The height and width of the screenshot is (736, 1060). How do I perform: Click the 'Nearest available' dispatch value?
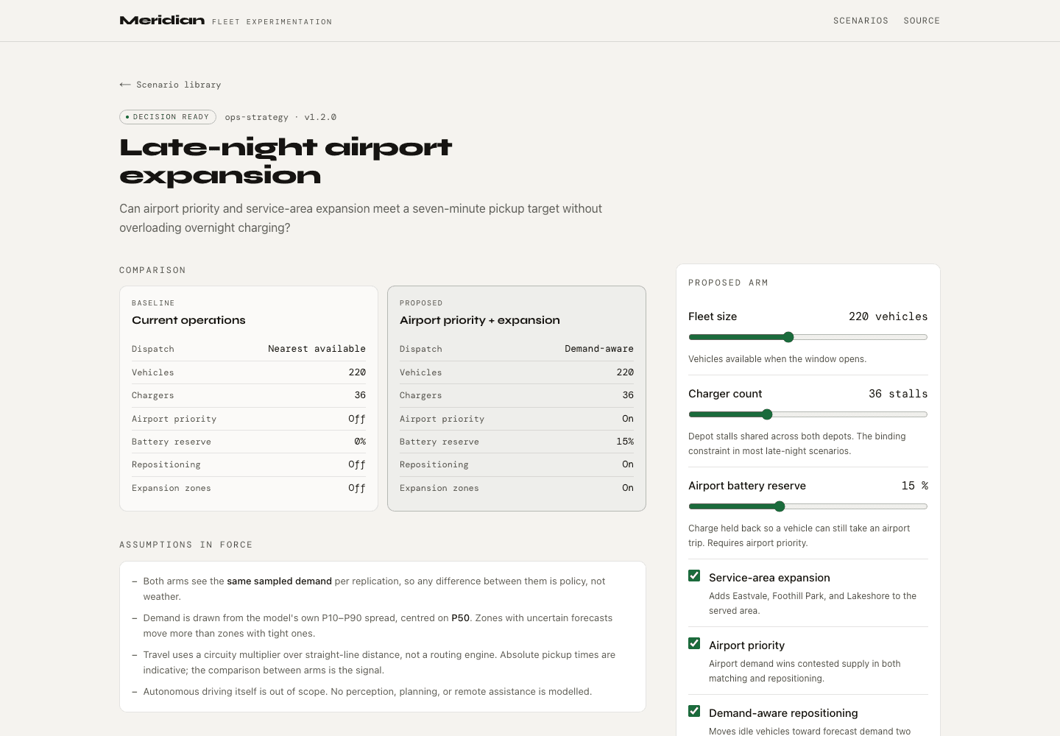point(317,349)
